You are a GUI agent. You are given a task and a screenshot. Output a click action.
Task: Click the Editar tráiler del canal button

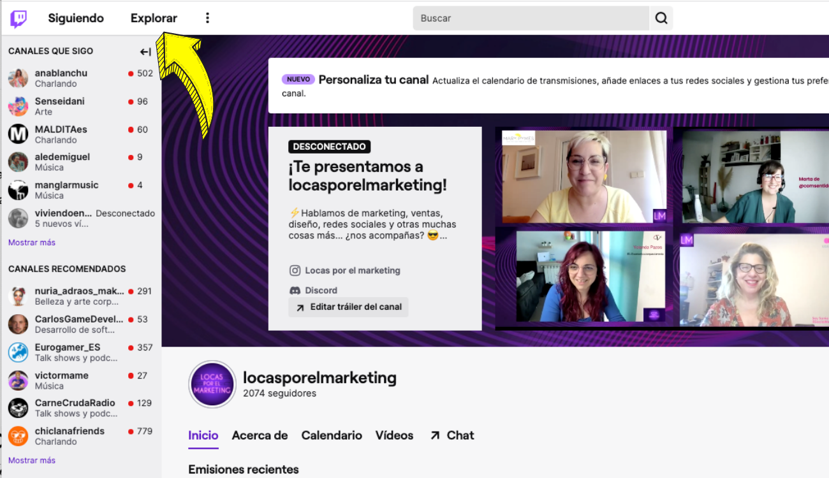tap(348, 307)
